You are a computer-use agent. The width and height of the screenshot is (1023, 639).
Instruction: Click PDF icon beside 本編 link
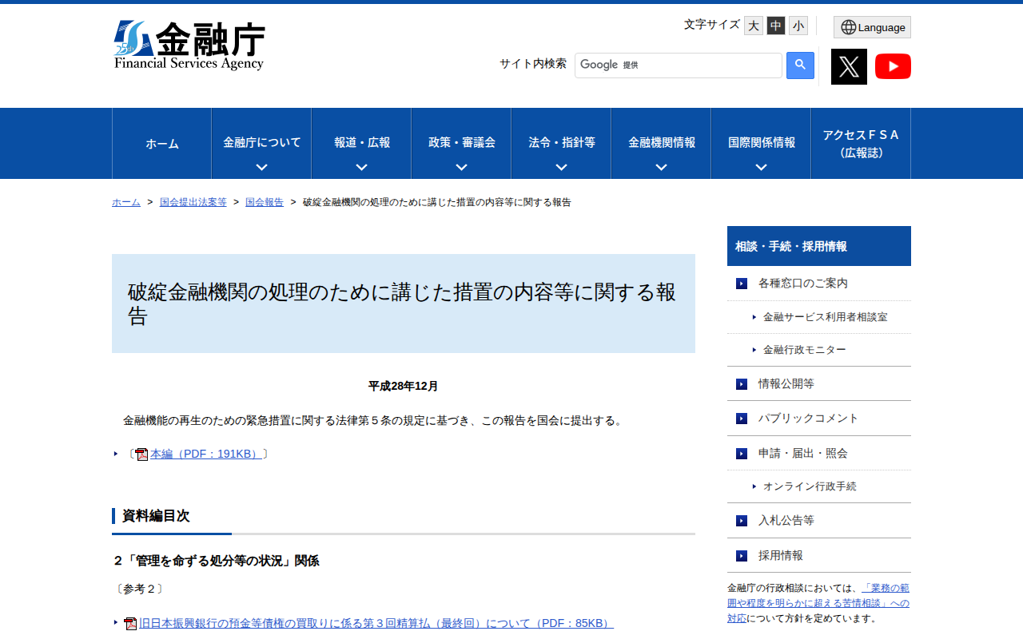tap(141, 454)
